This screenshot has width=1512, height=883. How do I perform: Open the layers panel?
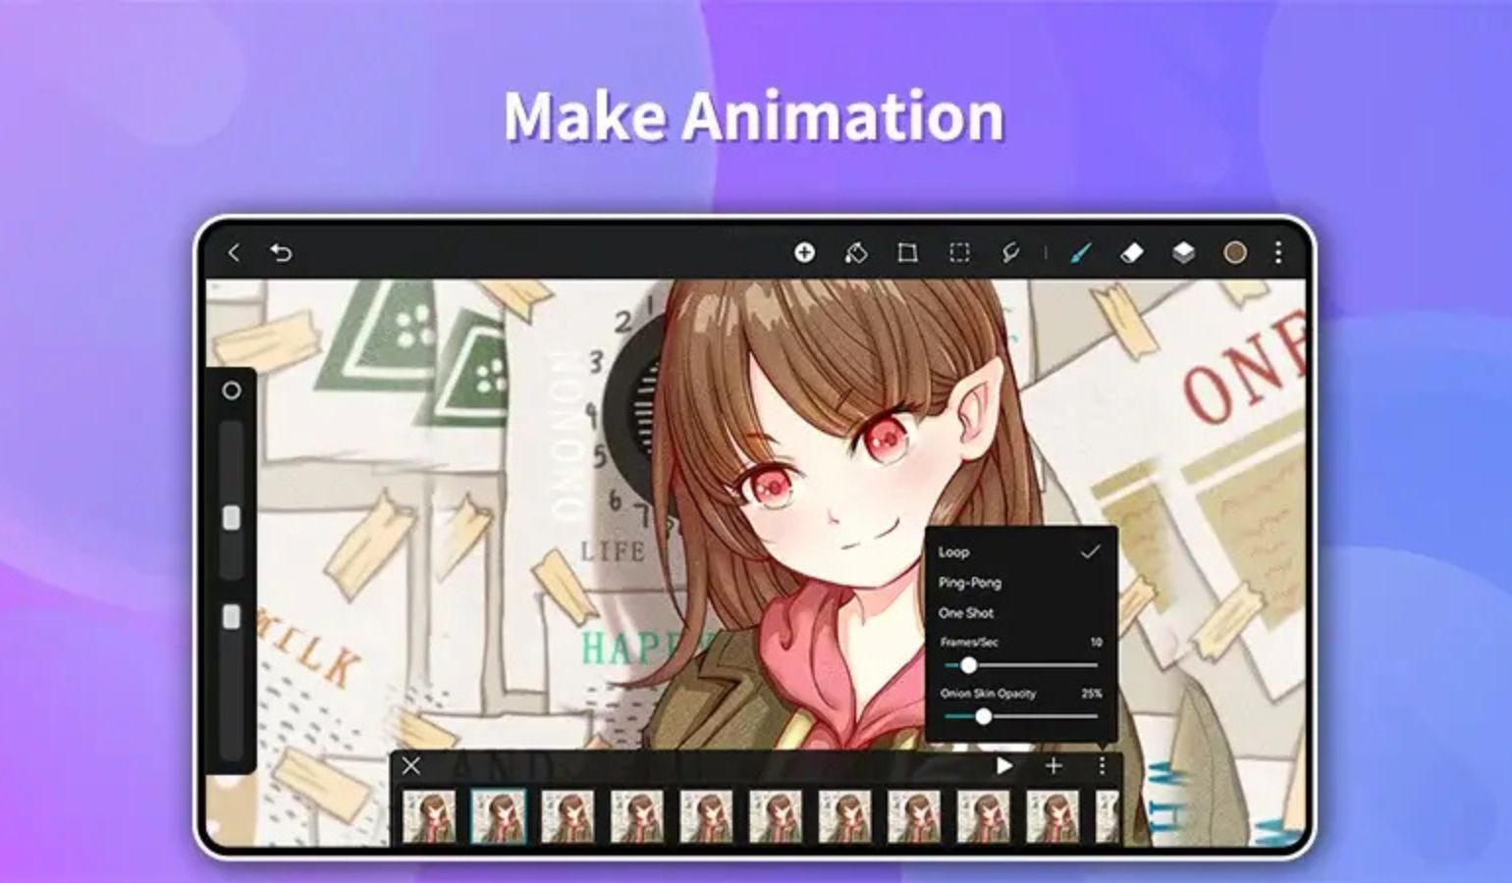(x=1183, y=253)
